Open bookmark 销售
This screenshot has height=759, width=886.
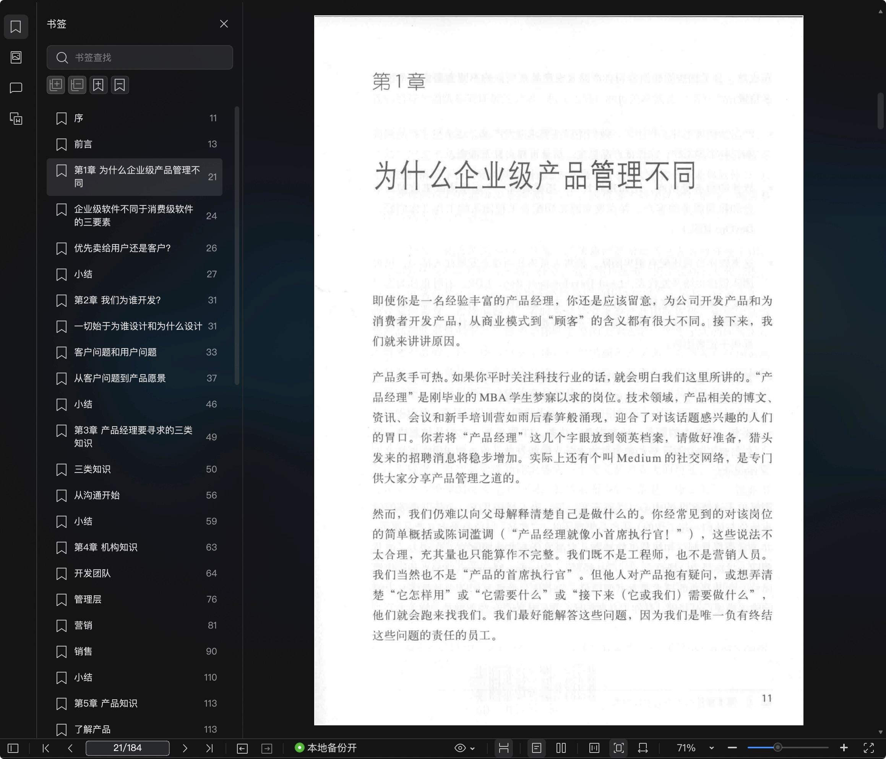134,652
